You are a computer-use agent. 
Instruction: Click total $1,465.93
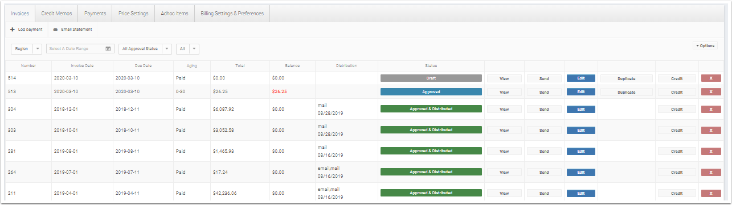(x=223, y=151)
